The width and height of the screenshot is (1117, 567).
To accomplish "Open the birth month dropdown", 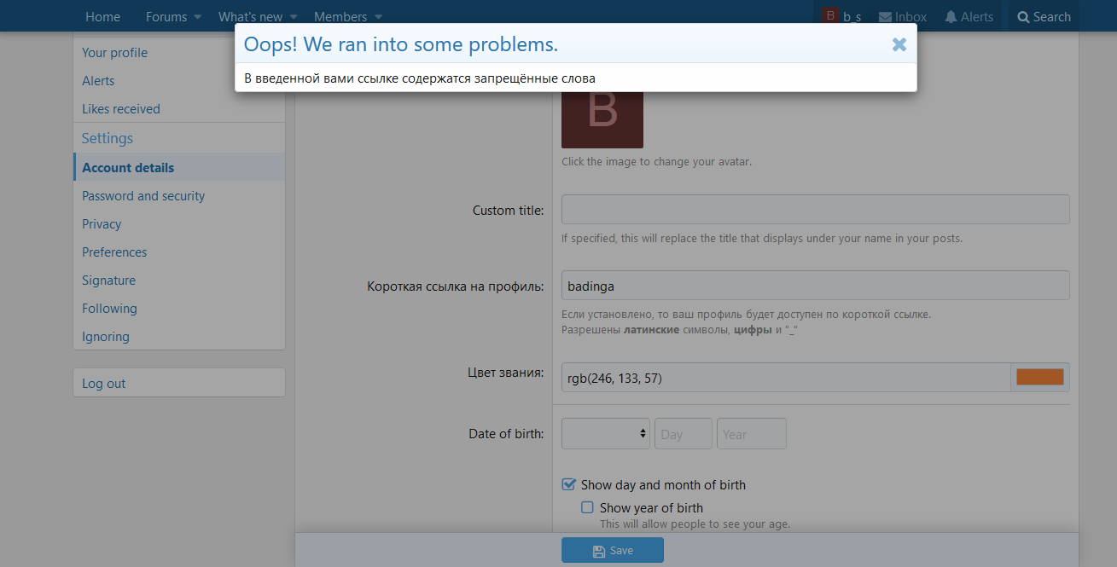I will (x=605, y=433).
